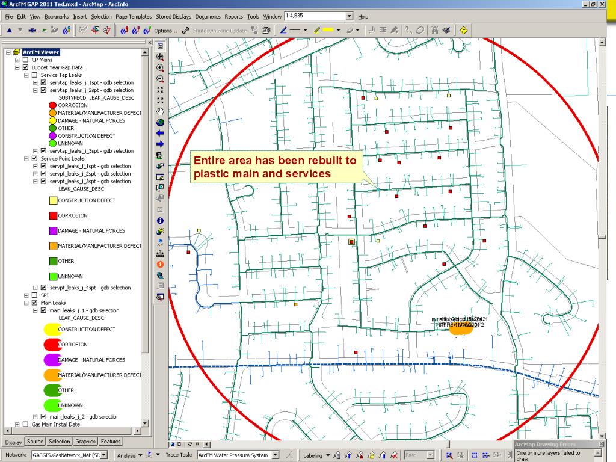616x462 pixels.
Task: Click the wrench icon beside Options
Action: [x=186, y=30]
